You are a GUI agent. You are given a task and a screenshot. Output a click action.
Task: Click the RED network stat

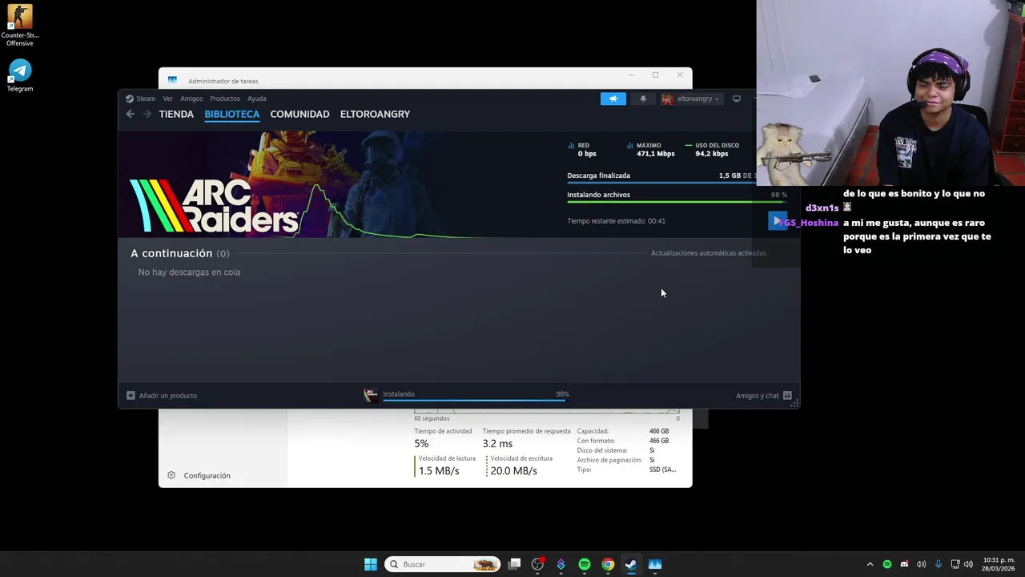tap(582, 149)
